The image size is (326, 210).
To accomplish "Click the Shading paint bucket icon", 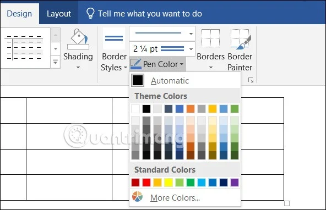I will pos(78,39).
